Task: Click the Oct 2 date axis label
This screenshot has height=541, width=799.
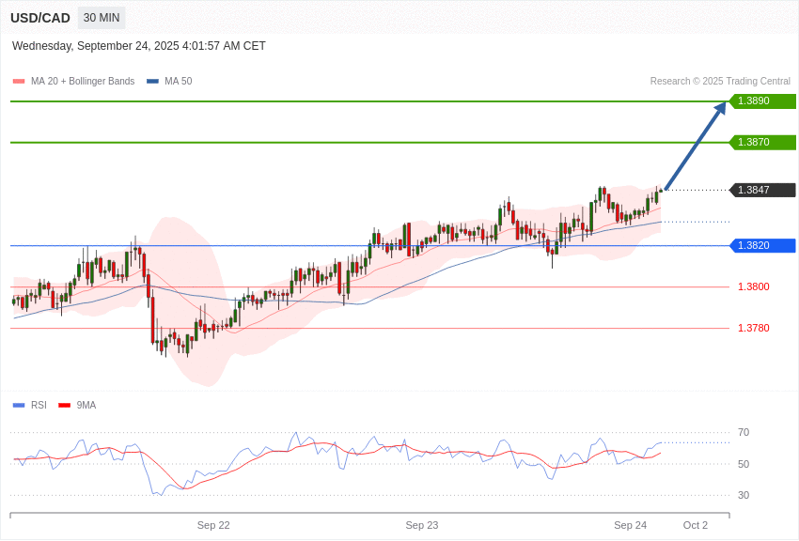Action: click(696, 525)
